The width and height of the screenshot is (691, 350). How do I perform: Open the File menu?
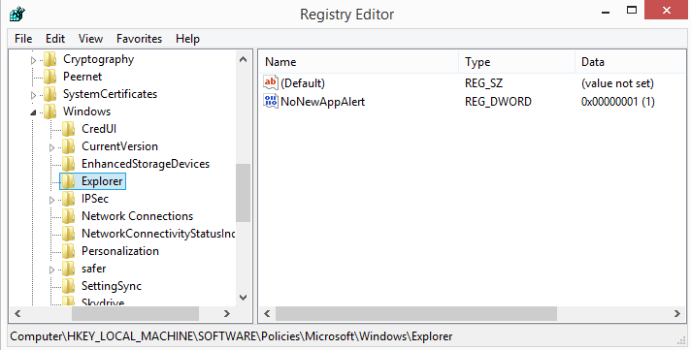tap(23, 39)
